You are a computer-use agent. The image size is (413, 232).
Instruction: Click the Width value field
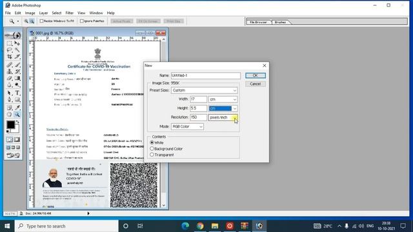198,99
